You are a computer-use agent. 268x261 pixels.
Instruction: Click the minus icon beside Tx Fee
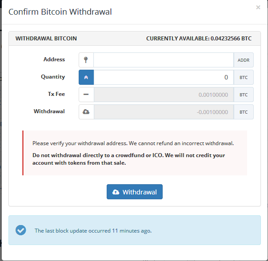coord(86,95)
